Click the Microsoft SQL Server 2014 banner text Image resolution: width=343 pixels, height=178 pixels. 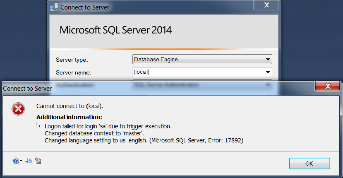(x=116, y=30)
